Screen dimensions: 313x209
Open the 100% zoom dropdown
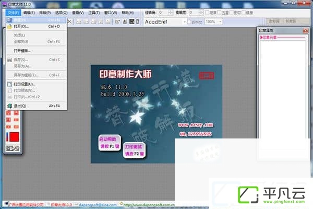point(220,21)
